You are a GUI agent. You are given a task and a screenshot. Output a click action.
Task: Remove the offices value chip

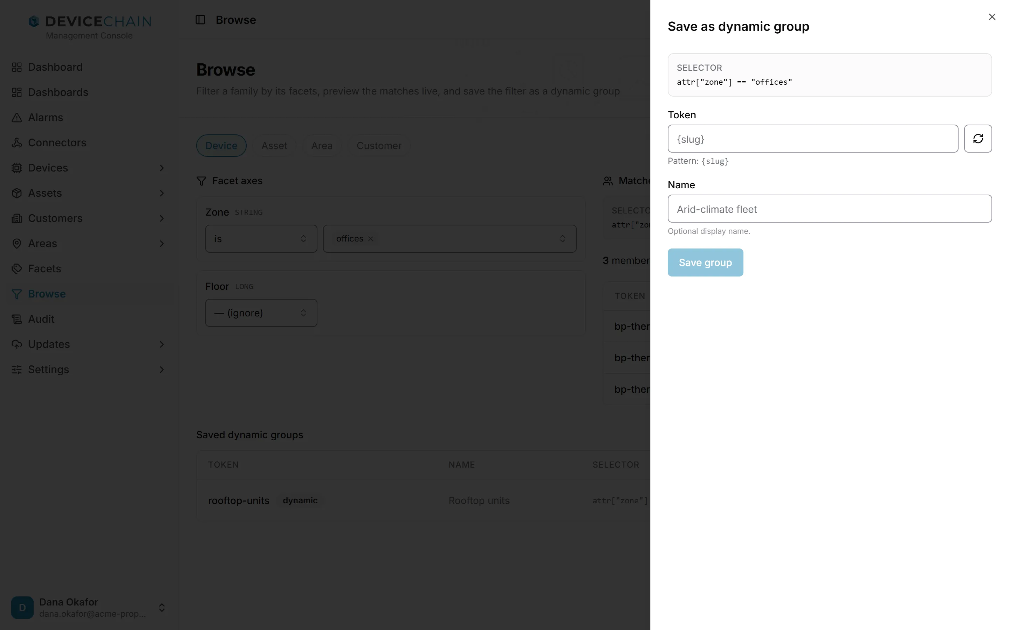point(370,239)
